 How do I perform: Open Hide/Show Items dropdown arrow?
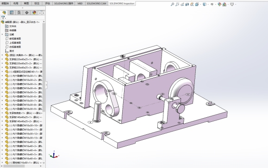tap(216, 5)
